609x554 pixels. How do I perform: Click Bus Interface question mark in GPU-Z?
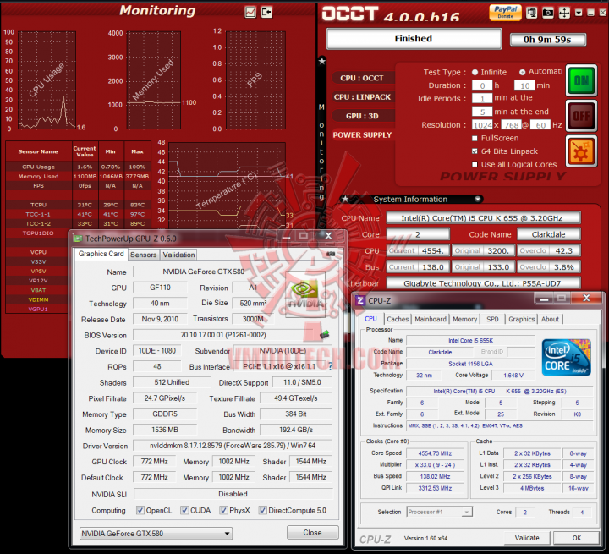pyautogui.click(x=331, y=366)
